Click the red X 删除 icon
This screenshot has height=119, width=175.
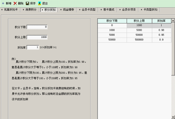15,3
